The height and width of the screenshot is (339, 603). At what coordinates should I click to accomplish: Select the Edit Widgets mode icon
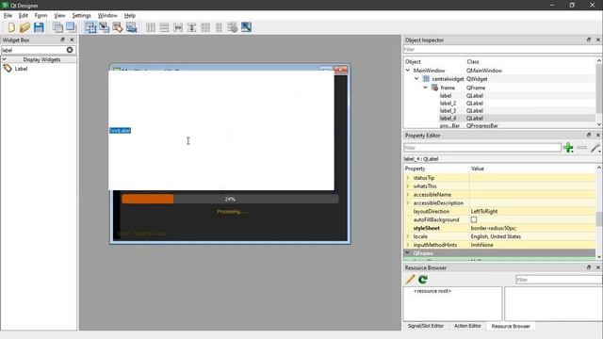click(90, 27)
